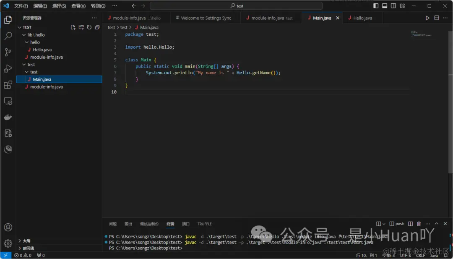Open the Extensions view
This screenshot has height=259, width=453.
(x=8, y=85)
